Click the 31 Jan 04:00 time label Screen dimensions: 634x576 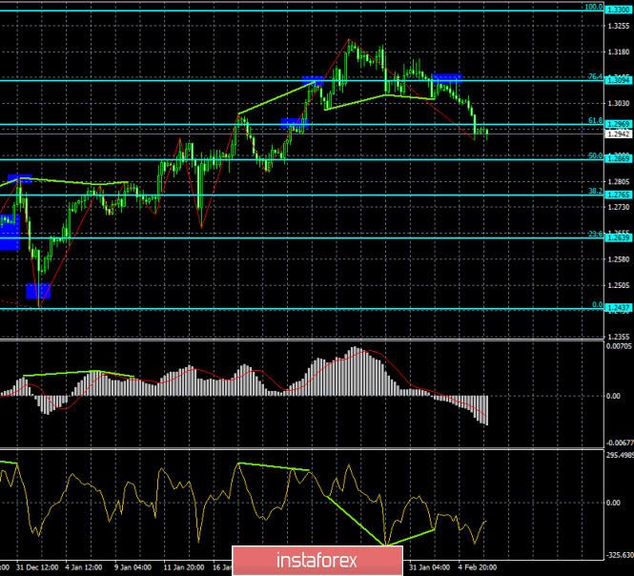point(429,567)
